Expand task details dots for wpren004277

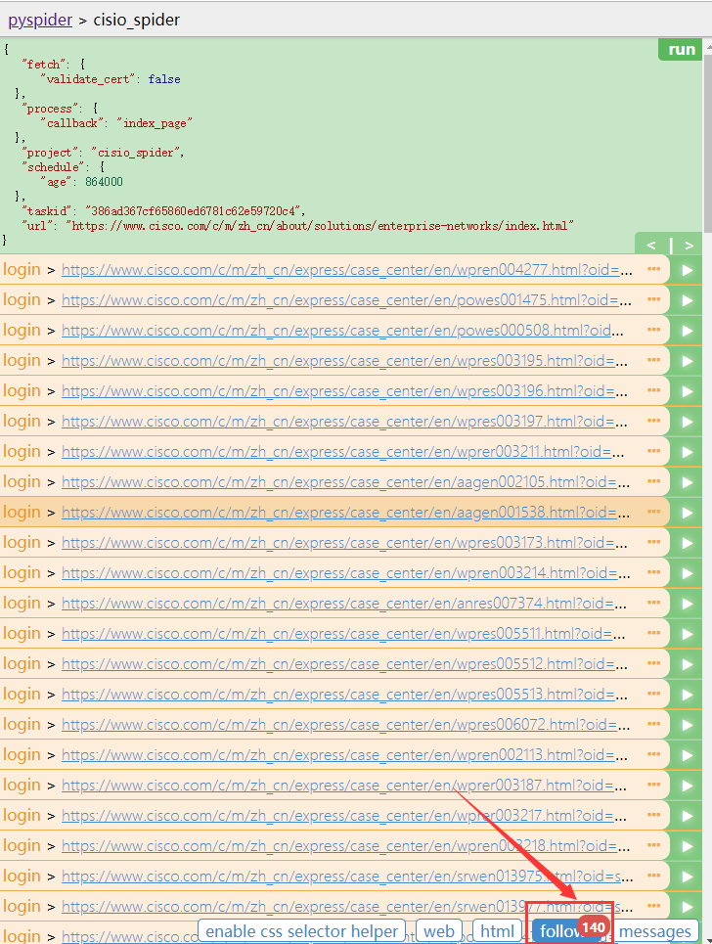[653, 269]
